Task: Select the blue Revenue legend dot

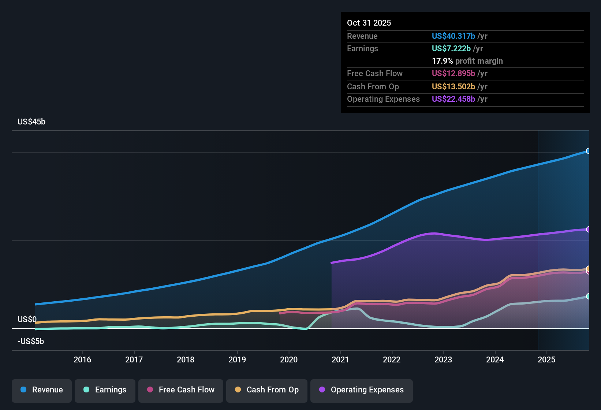Action: click(23, 390)
